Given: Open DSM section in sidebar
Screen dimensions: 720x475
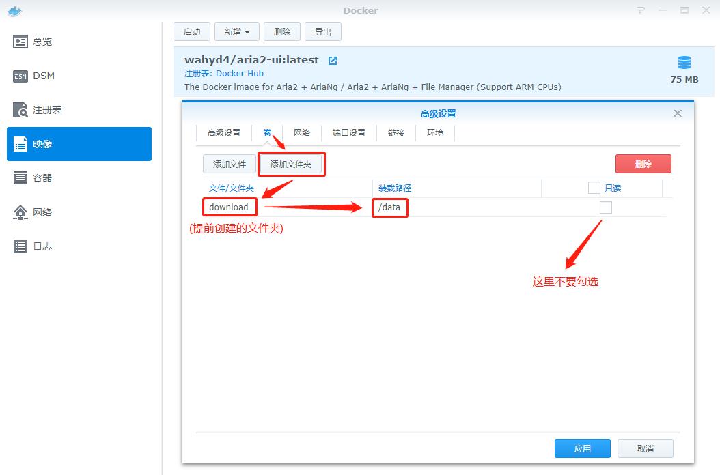Looking at the screenshot, I should 79,76.
